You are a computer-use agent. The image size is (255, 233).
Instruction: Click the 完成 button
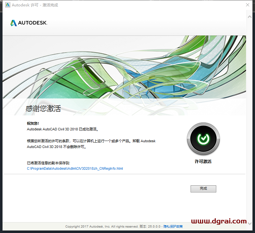point(203,189)
